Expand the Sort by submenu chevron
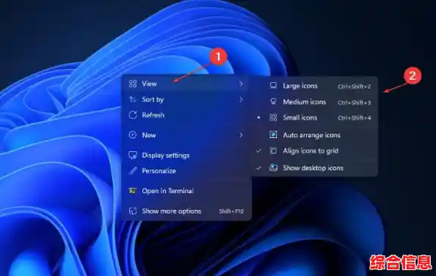Viewport: 436px width, 276px height. point(241,99)
